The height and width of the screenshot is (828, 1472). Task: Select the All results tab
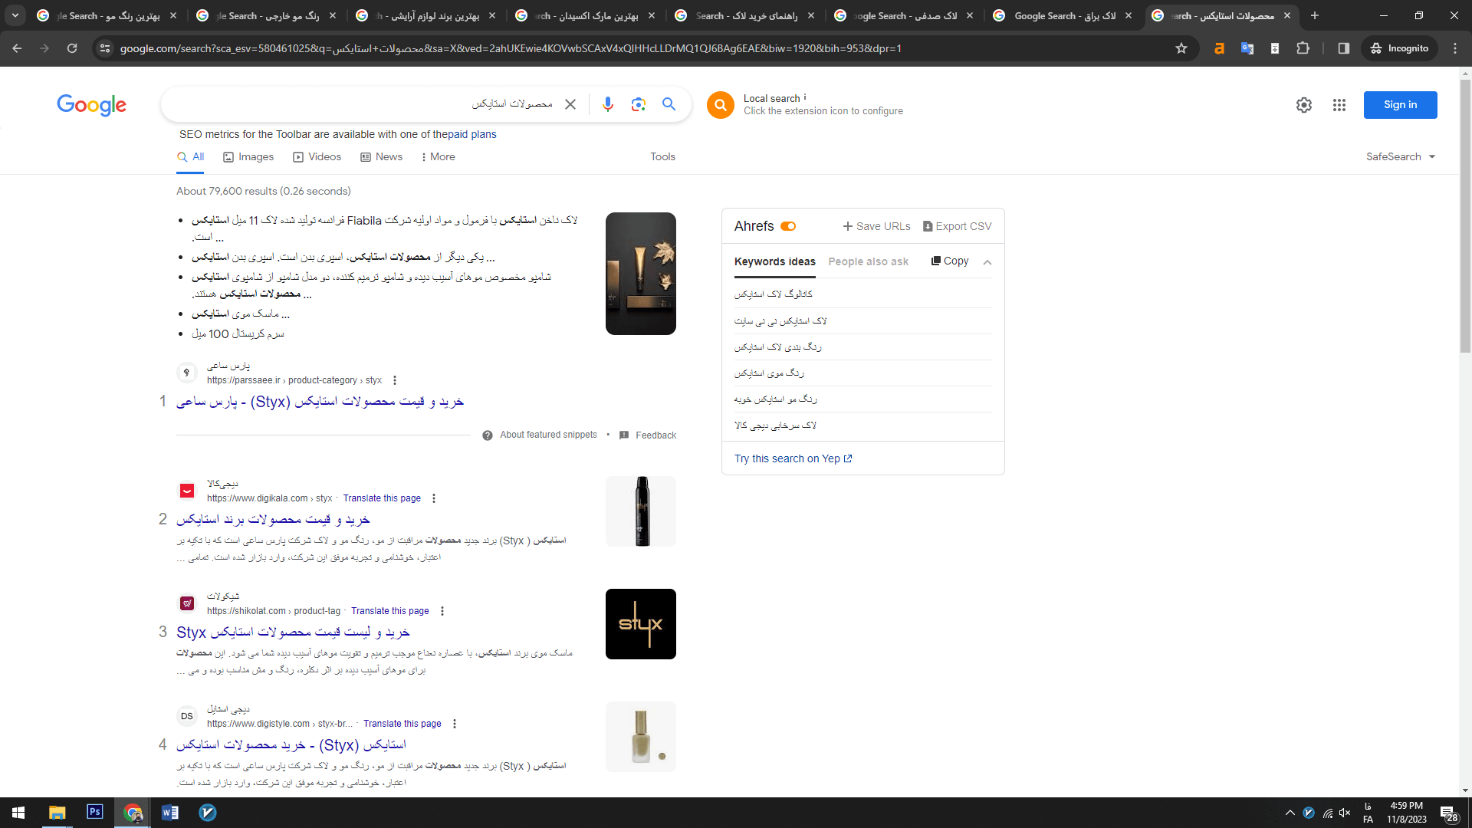(190, 156)
